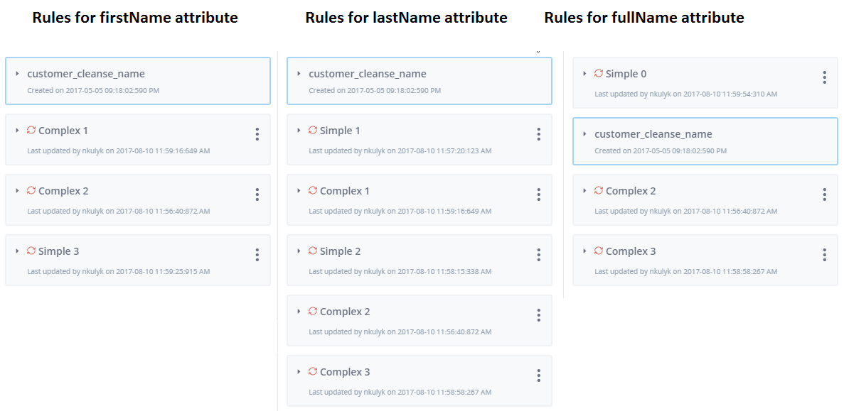
Task: Open three-dot menu for Simple 1 in lastName rules
Action: pos(539,134)
